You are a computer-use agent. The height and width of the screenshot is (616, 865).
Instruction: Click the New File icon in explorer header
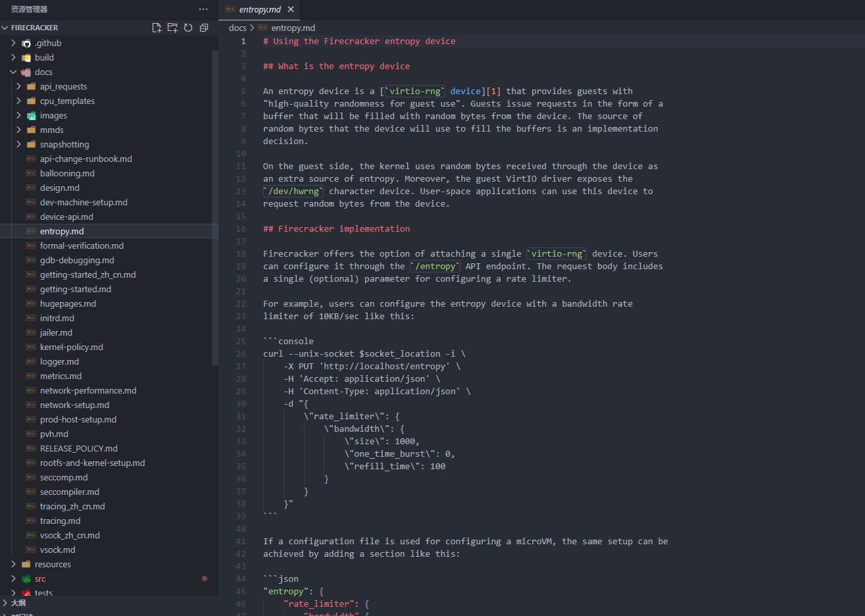(157, 28)
